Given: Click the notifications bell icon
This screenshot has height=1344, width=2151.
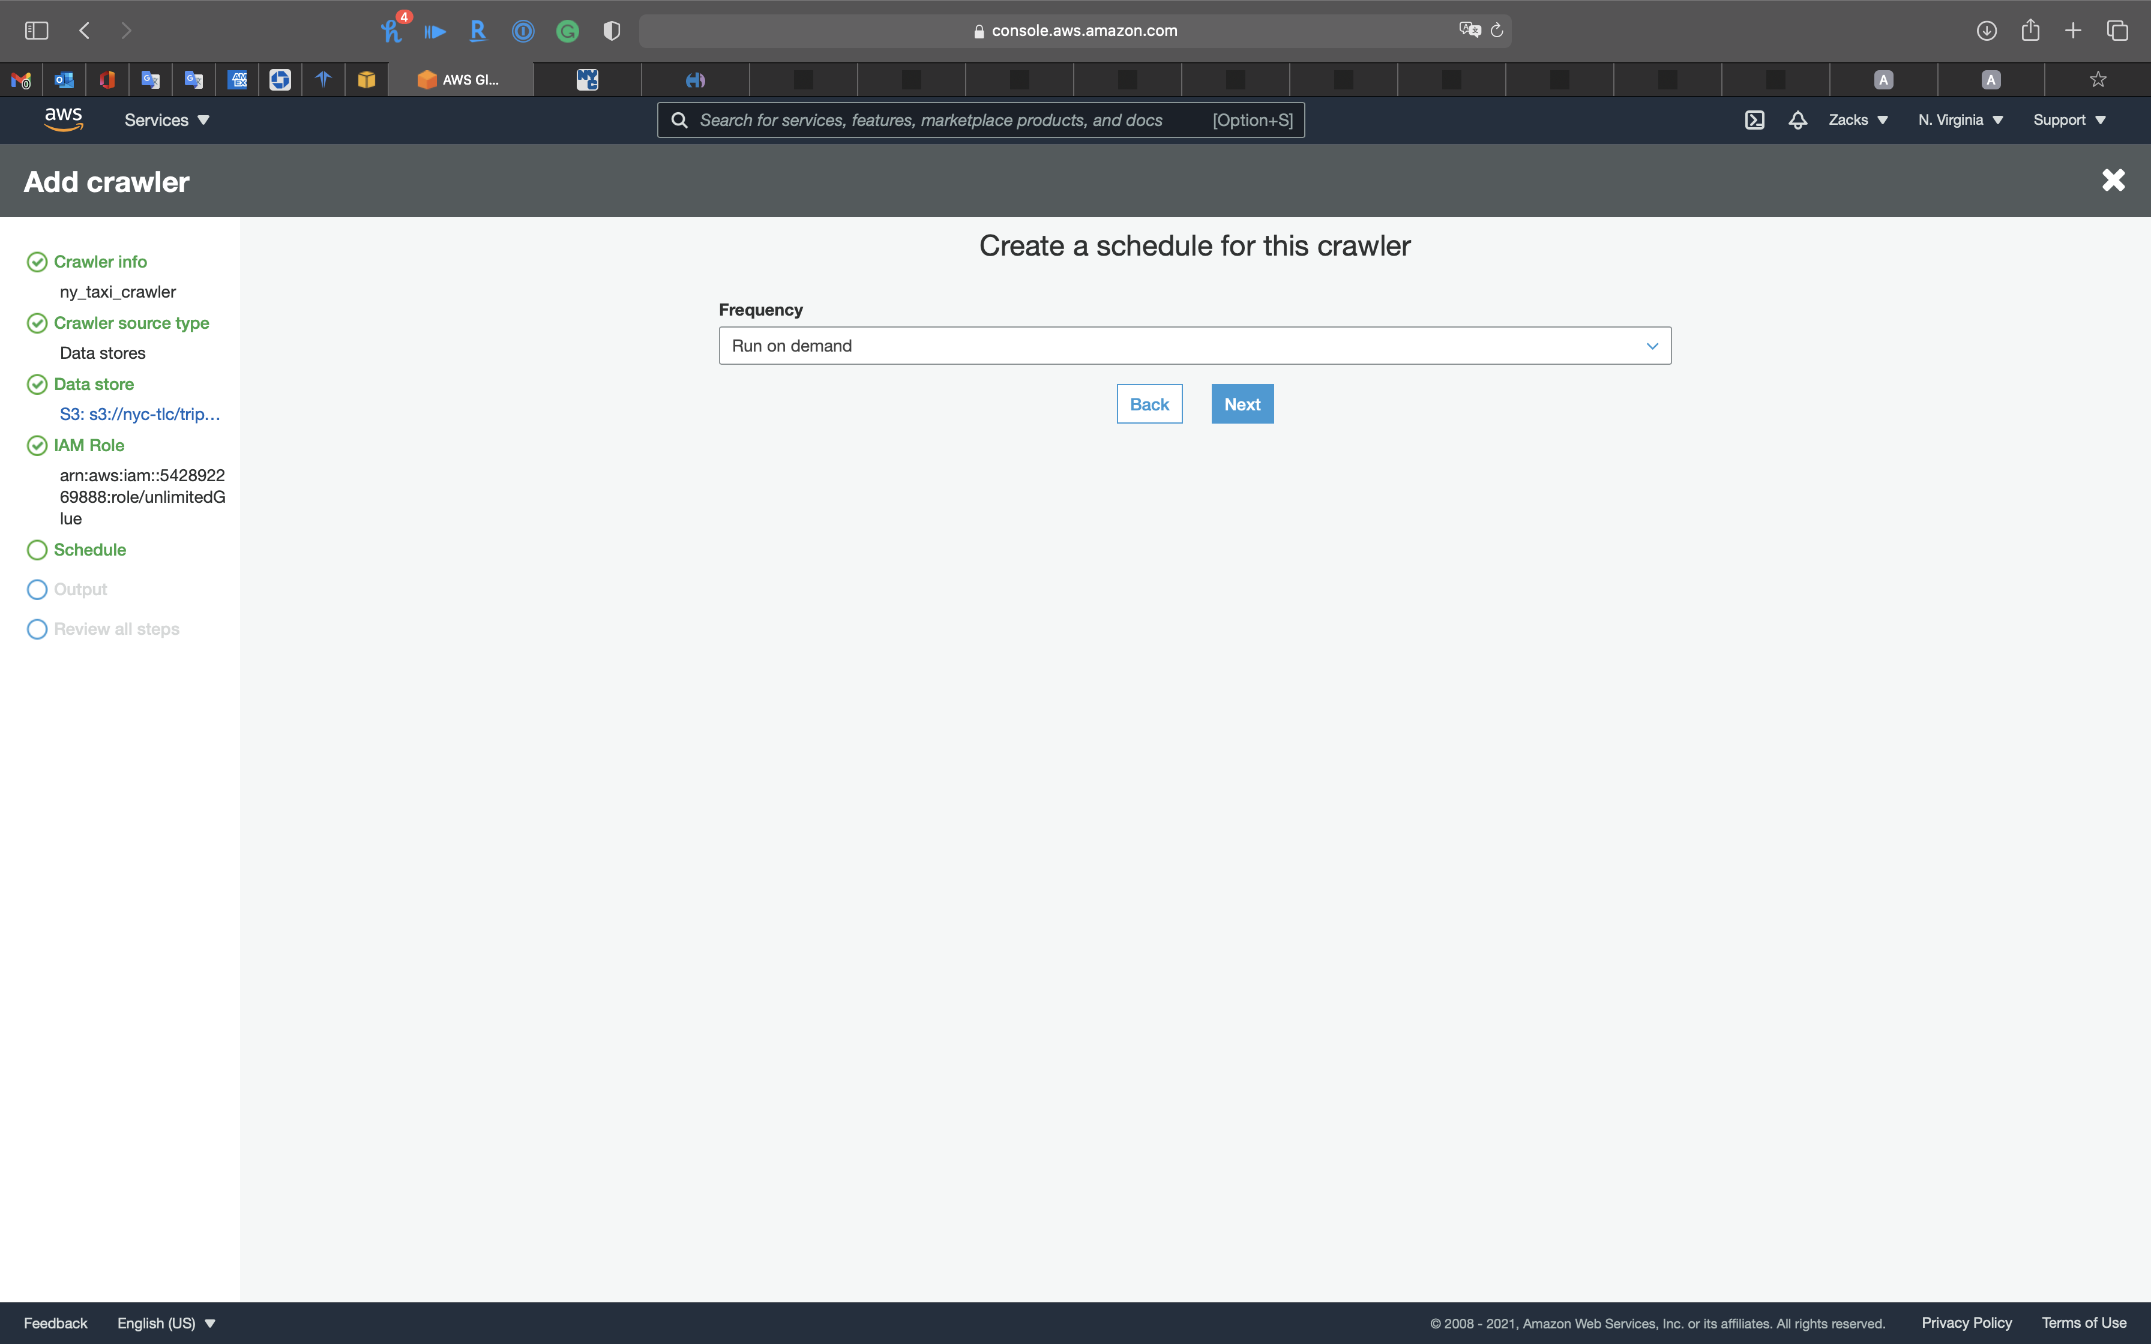Looking at the screenshot, I should coord(1798,120).
